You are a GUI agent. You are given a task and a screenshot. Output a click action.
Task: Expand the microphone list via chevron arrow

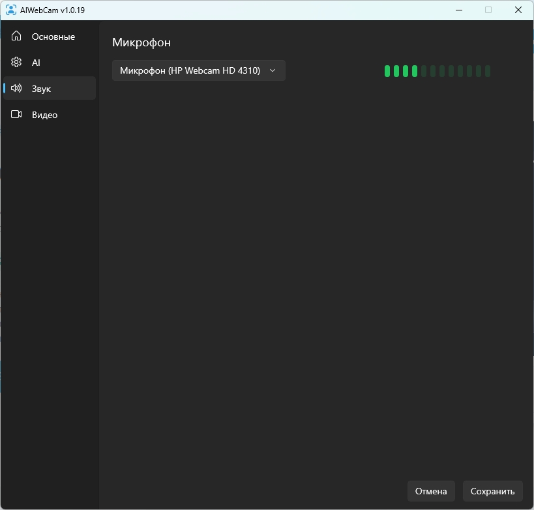pos(273,70)
